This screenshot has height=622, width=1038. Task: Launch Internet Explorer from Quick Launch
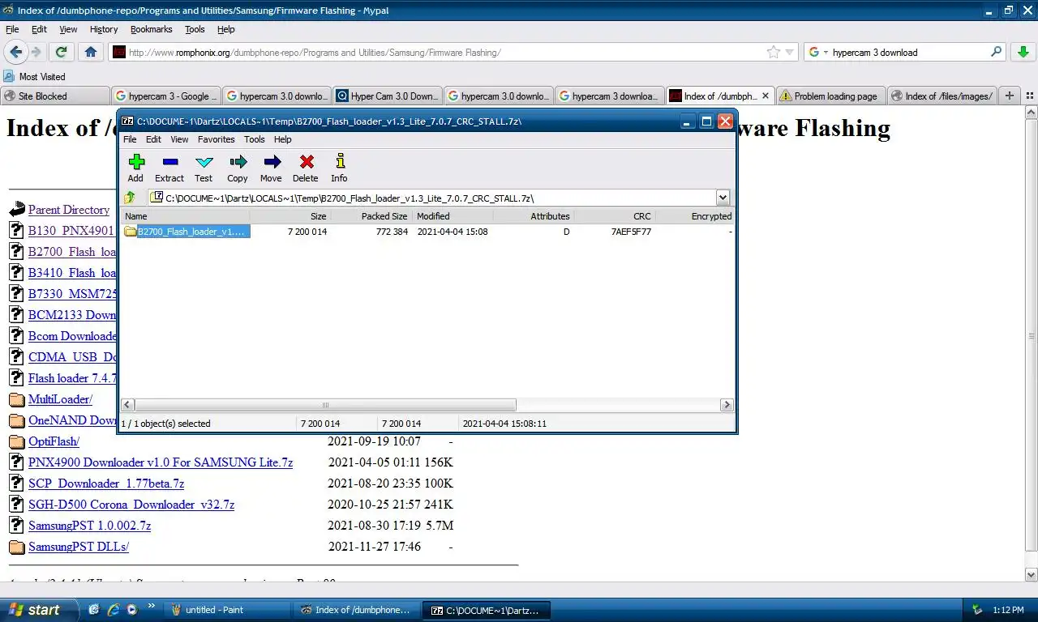point(113,610)
